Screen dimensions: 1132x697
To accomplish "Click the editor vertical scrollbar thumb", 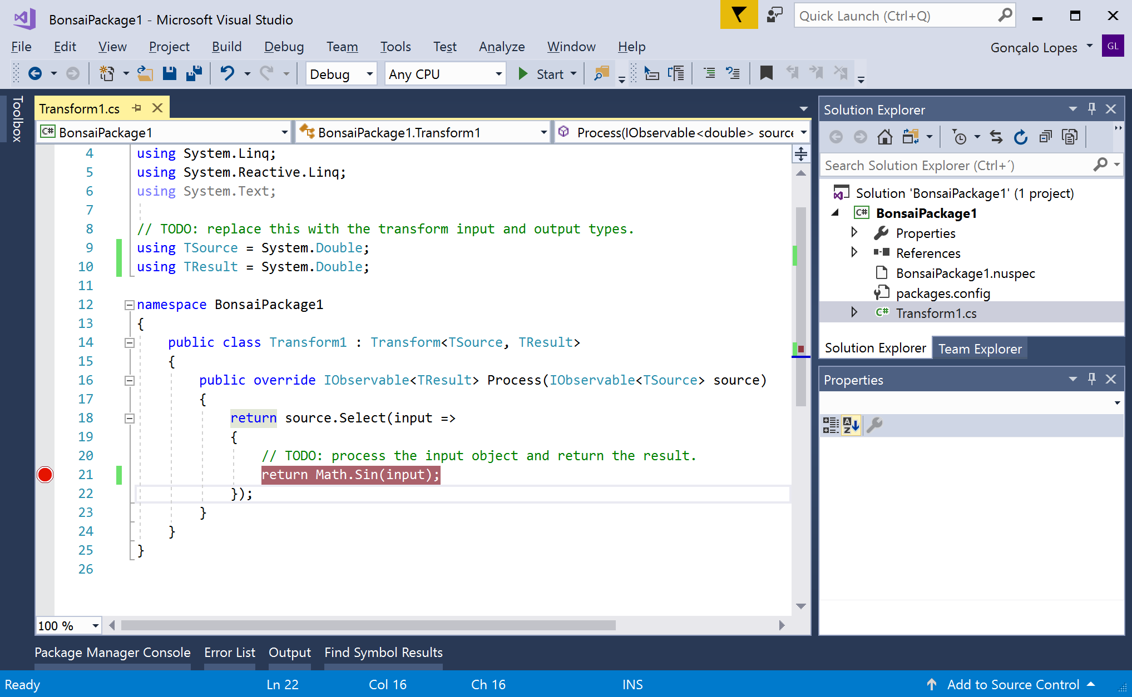I will pyautogui.click(x=800, y=306).
